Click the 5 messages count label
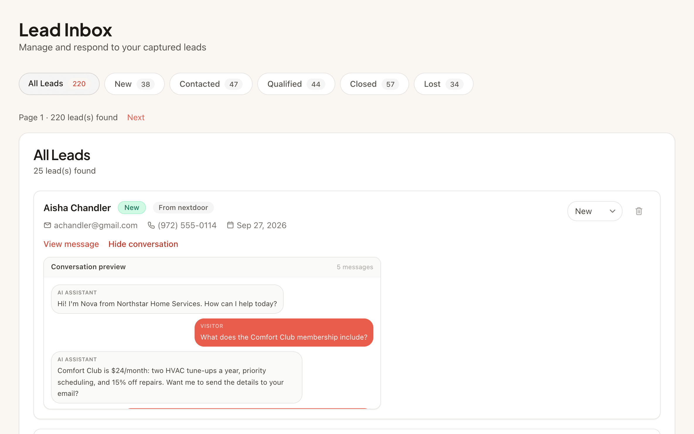 (x=355, y=267)
